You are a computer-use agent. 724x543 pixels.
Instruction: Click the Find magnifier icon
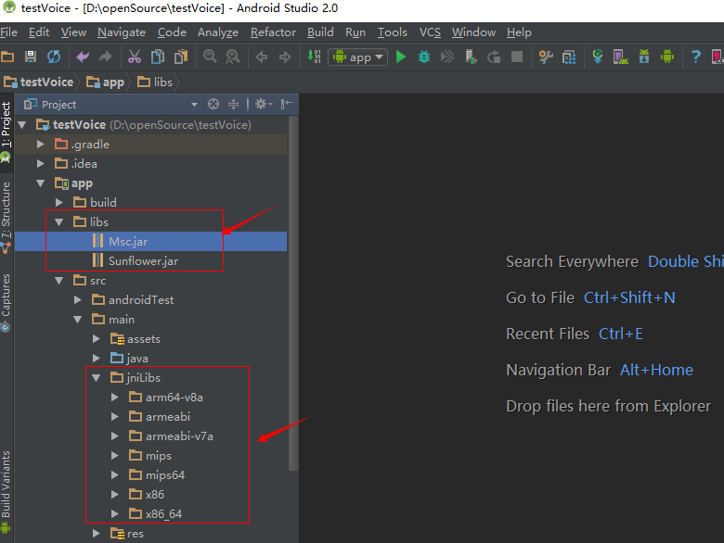click(x=210, y=57)
